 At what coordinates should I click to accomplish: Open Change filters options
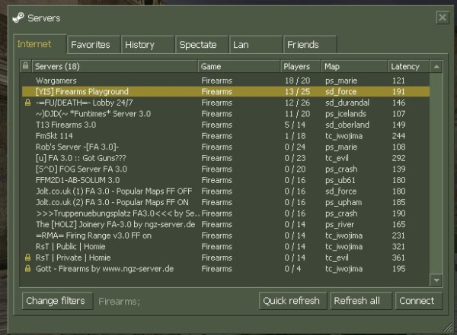[x=55, y=301]
